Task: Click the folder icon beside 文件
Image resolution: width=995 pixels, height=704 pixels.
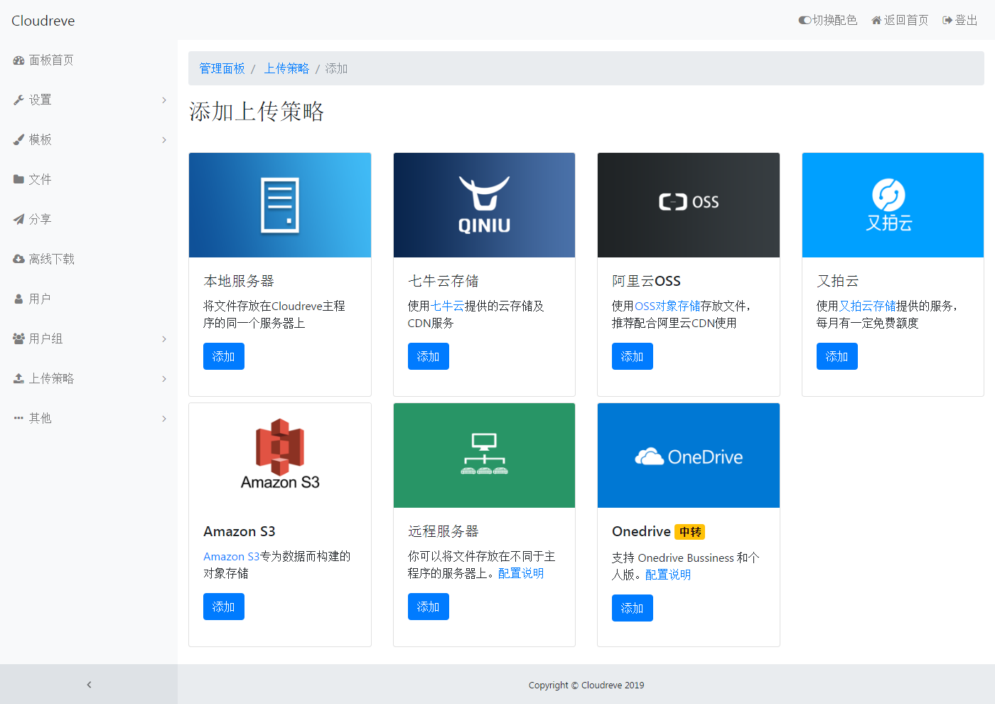Action: (x=18, y=179)
